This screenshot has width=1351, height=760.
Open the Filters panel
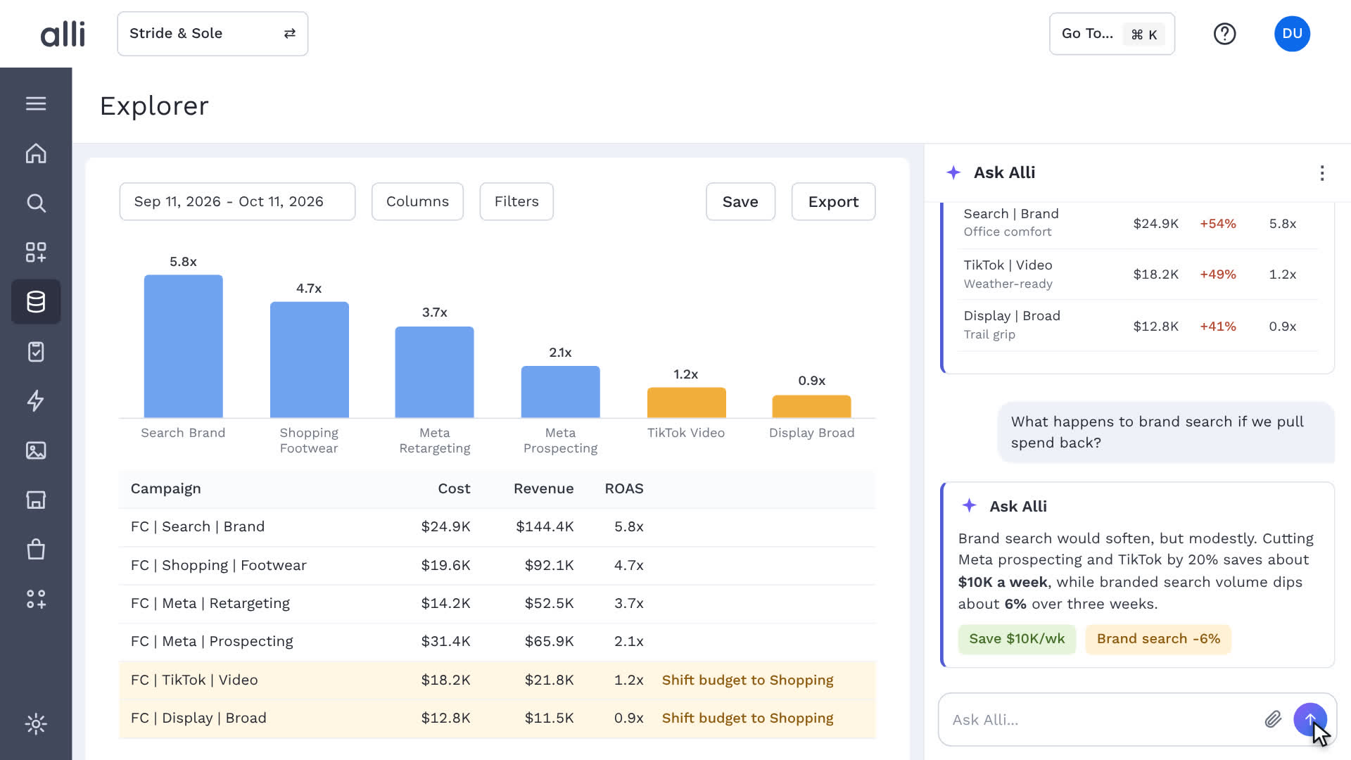[x=516, y=201]
